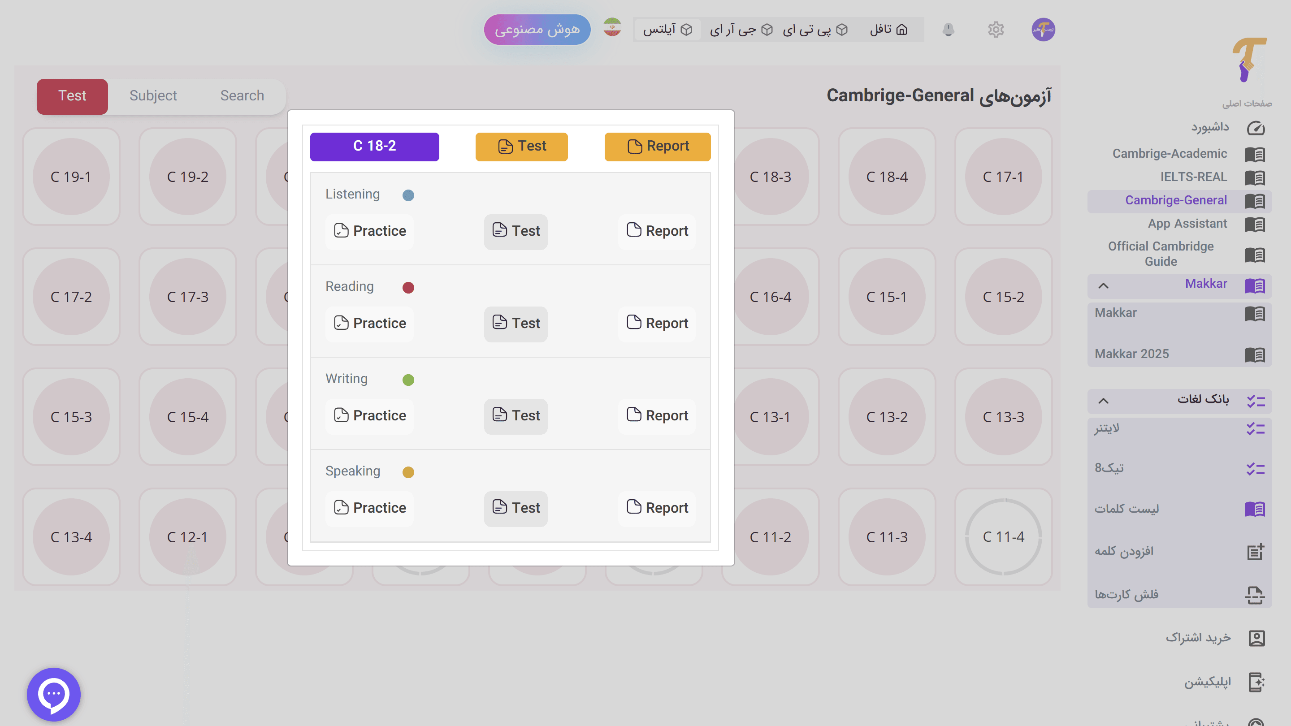Click the تیک8 checklist icon
This screenshot has height=726, width=1291.
tap(1256, 468)
